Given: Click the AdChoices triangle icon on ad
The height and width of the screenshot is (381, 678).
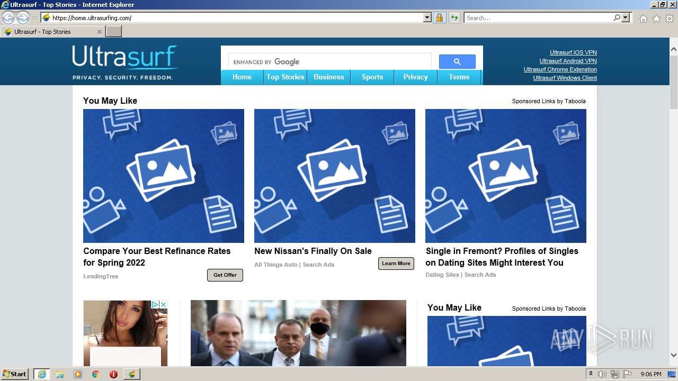Looking at the screenshot, I should [155, 304].
